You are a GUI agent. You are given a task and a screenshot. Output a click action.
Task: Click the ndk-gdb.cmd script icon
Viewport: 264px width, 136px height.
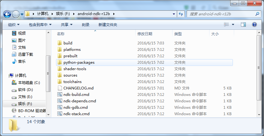tap(60, 107)
